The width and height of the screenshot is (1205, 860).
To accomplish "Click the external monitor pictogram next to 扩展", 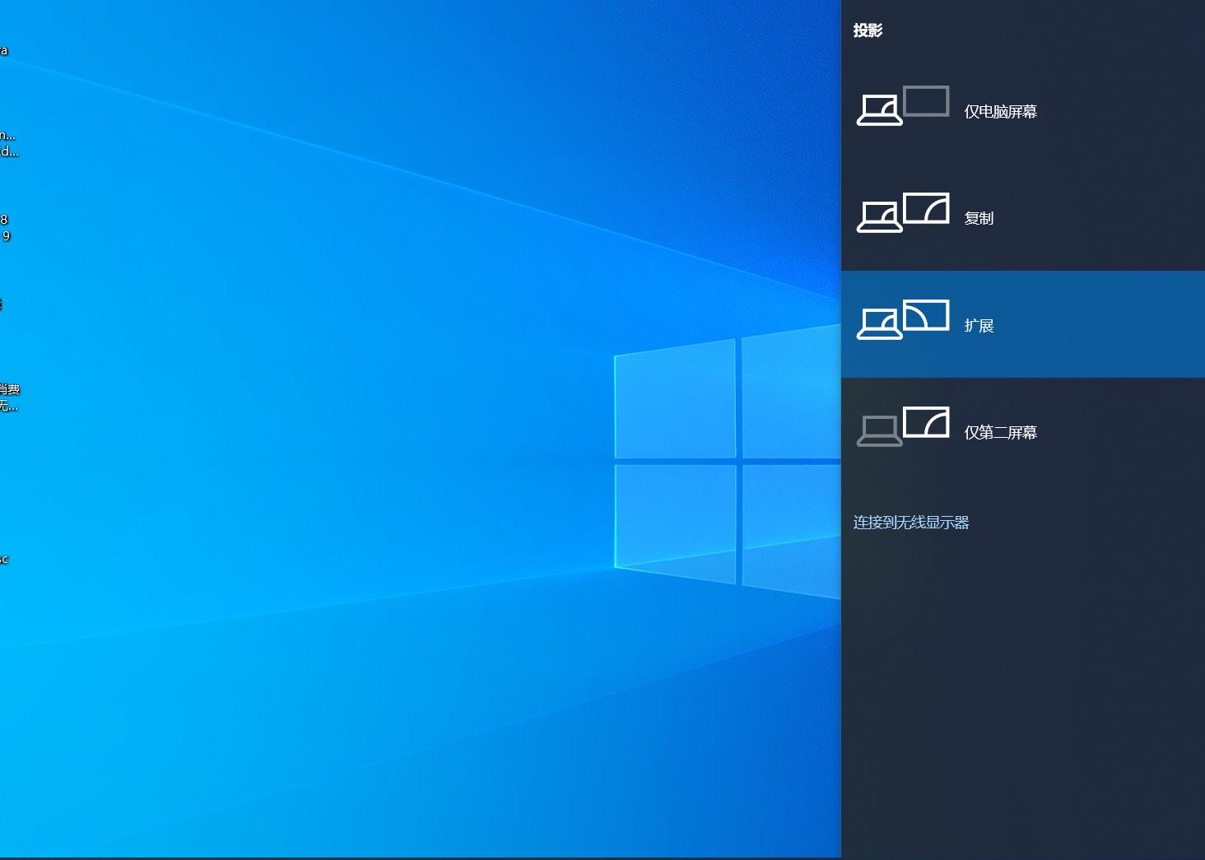I will (928, 314).
